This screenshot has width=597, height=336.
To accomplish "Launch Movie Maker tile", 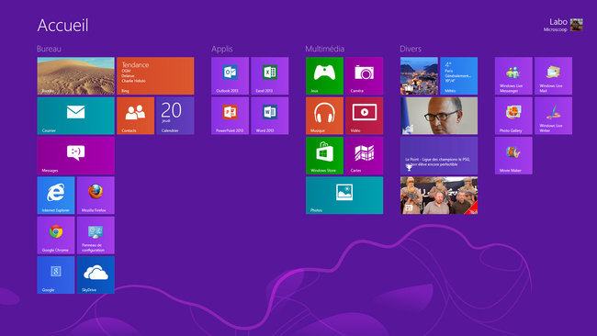I will (513, 156).
